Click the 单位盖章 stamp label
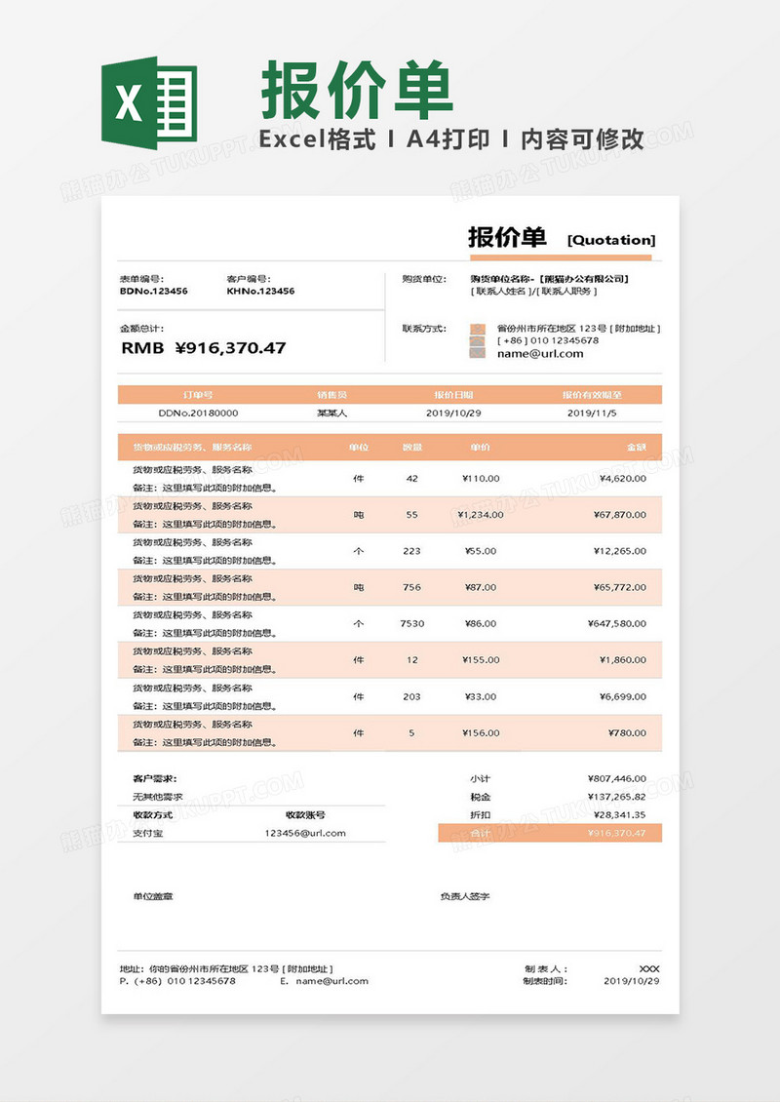Image resolution: width=780 pixels, height=1102 pixels. (153, 897)
